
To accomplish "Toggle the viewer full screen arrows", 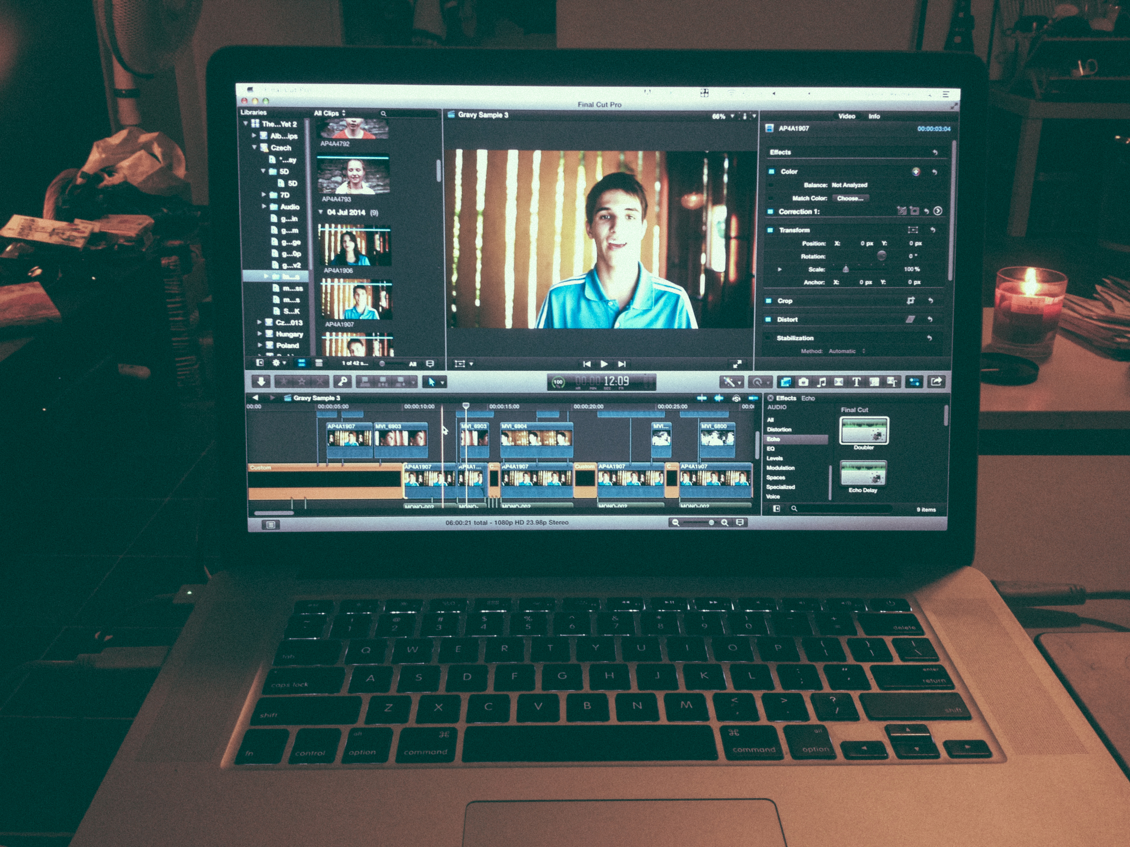I will 737,364.
